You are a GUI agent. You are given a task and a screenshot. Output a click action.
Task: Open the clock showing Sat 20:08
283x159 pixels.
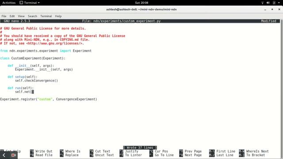141,3
